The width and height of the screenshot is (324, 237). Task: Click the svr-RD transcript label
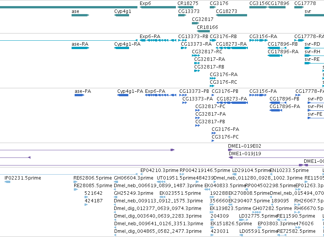(x=312, y=44)
